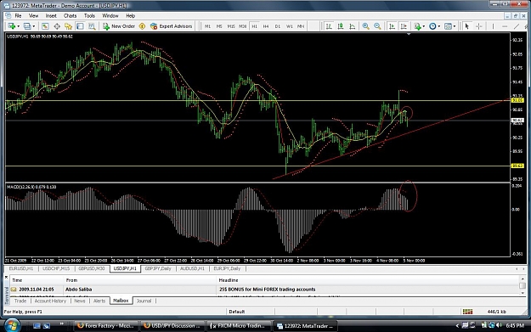Open the Insert menu
531x332 pixels.
click(x=51, y=15)
